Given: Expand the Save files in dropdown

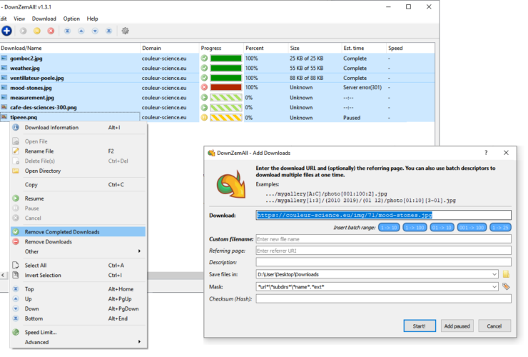Looking at the screenshot, I should click(494, 273).
